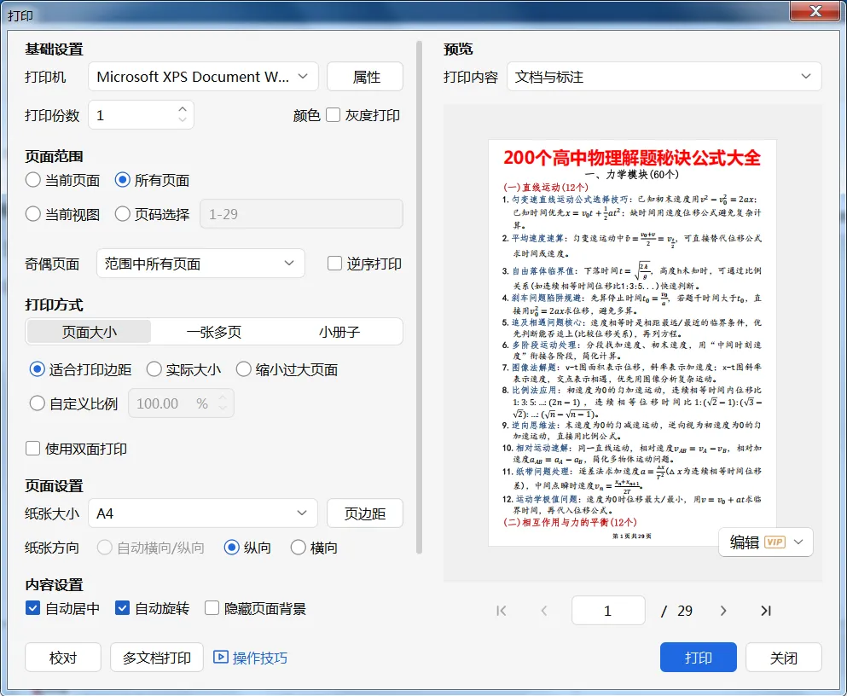Click the blue 打印 button

[x=699, y=657]
